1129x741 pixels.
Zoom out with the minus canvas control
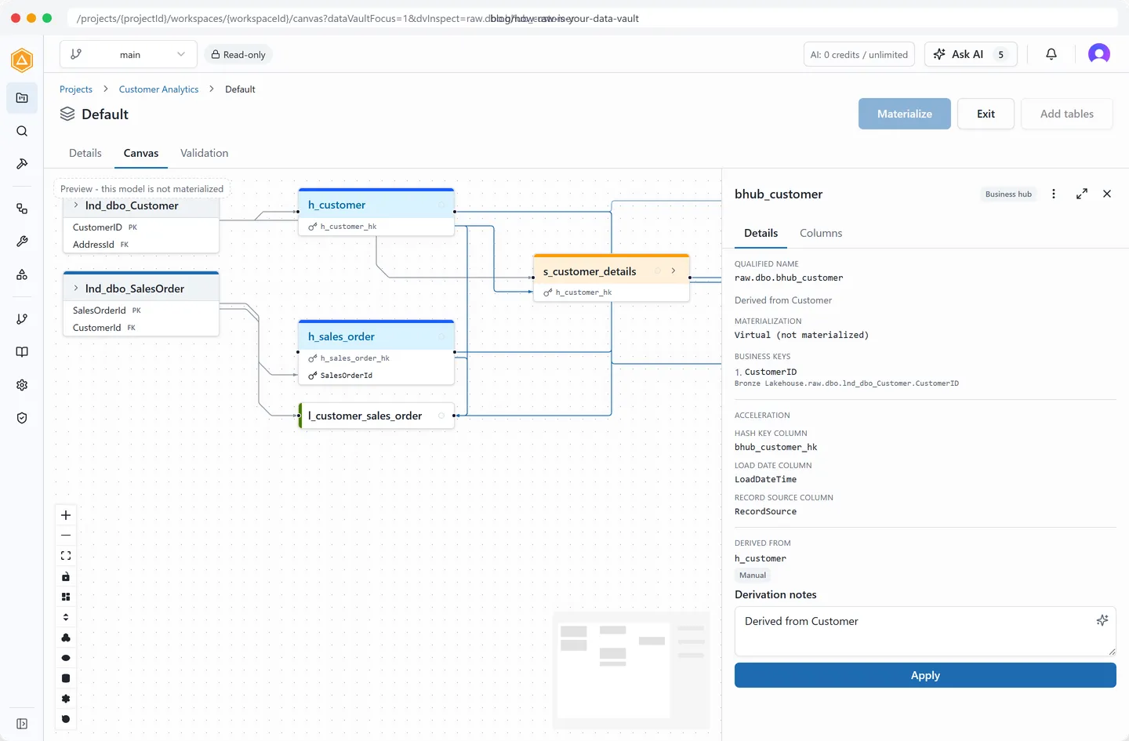tap(66, 536)
